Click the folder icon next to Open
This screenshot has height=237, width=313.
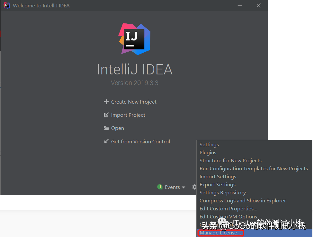pyautogui.click(x=106, y=128)
